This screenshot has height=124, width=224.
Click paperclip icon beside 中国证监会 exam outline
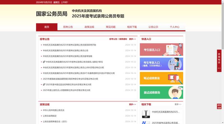point(44,85)
